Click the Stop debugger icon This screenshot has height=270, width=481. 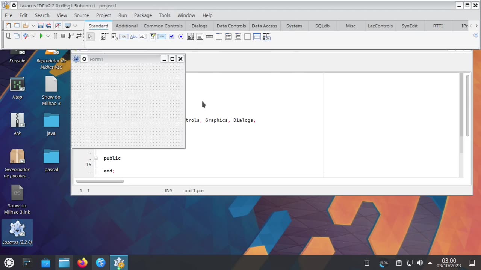63,36
